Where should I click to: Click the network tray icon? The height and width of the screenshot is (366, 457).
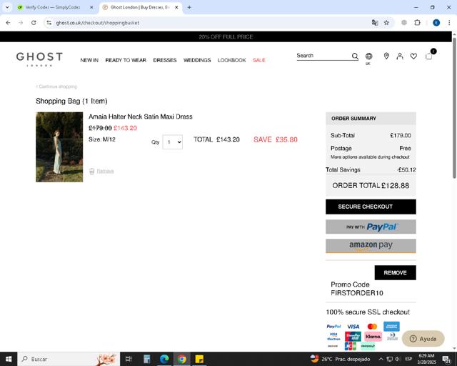coord(389,359)
